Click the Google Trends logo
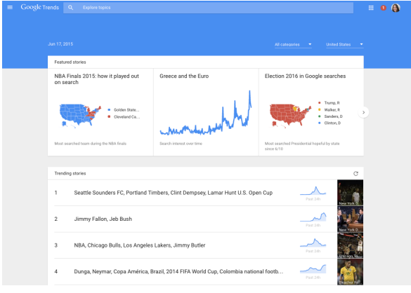This screenshot has height=293, width=411. coord(40,7)
